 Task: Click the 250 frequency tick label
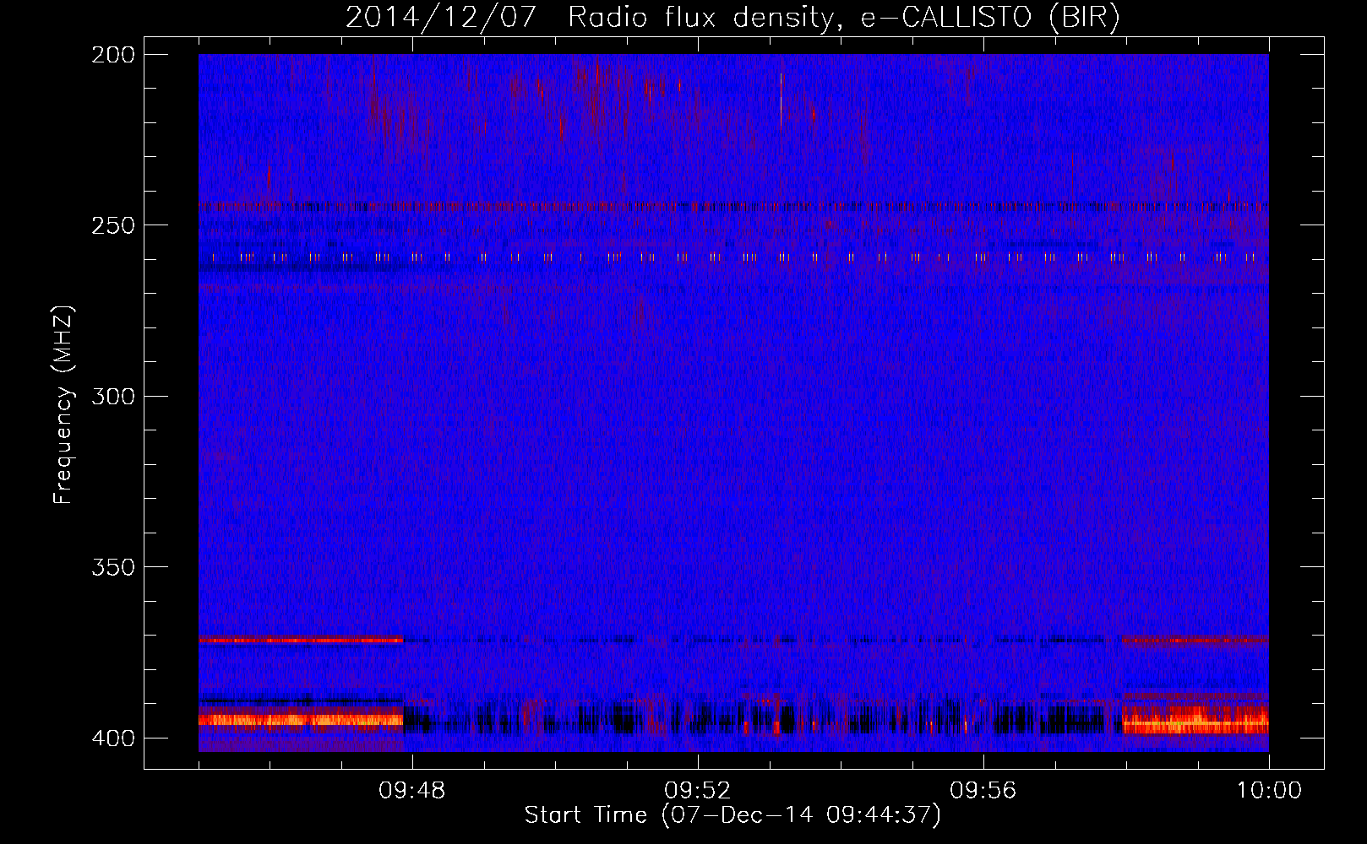click(x=113, y=225)
